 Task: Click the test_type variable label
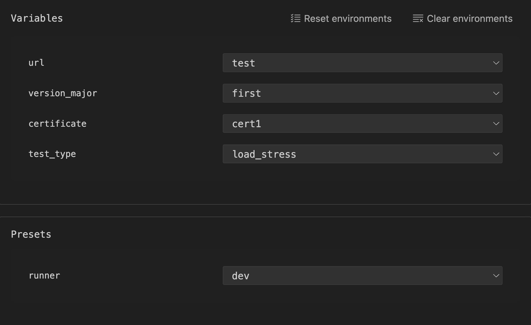point(52,154)
